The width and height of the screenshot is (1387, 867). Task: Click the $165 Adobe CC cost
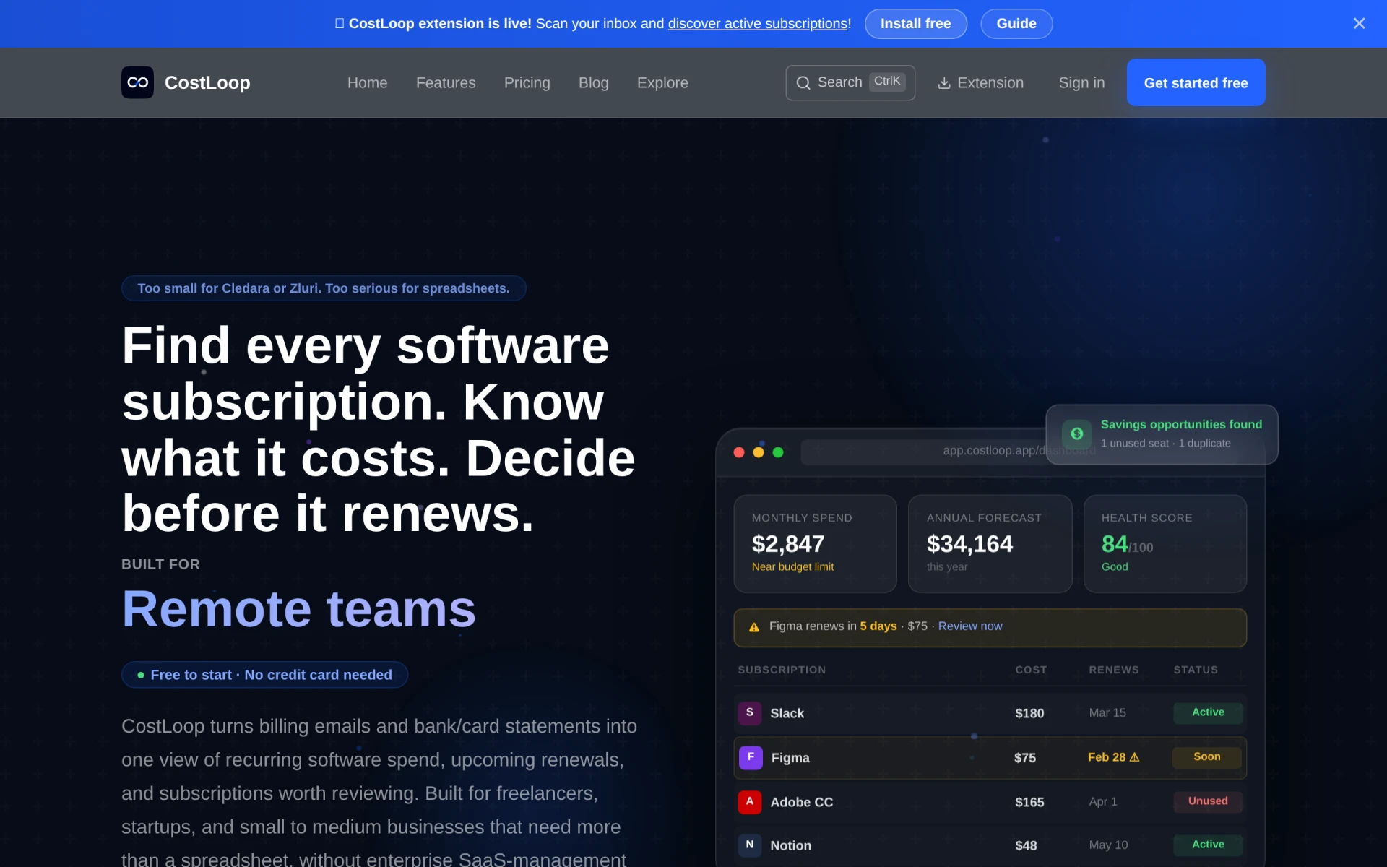point(1029,802)
